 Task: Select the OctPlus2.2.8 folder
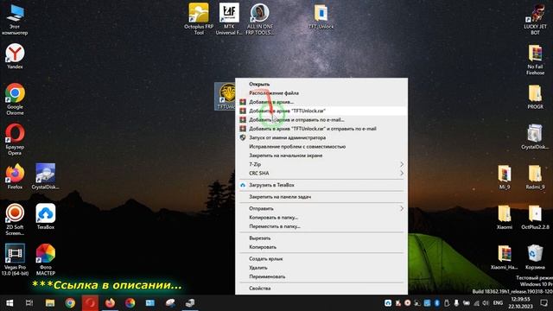click(535, 217)
